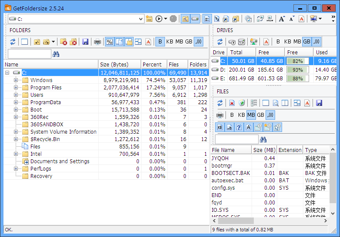Expand the Users folder node

pyautogui.click(x=16, y=95)
